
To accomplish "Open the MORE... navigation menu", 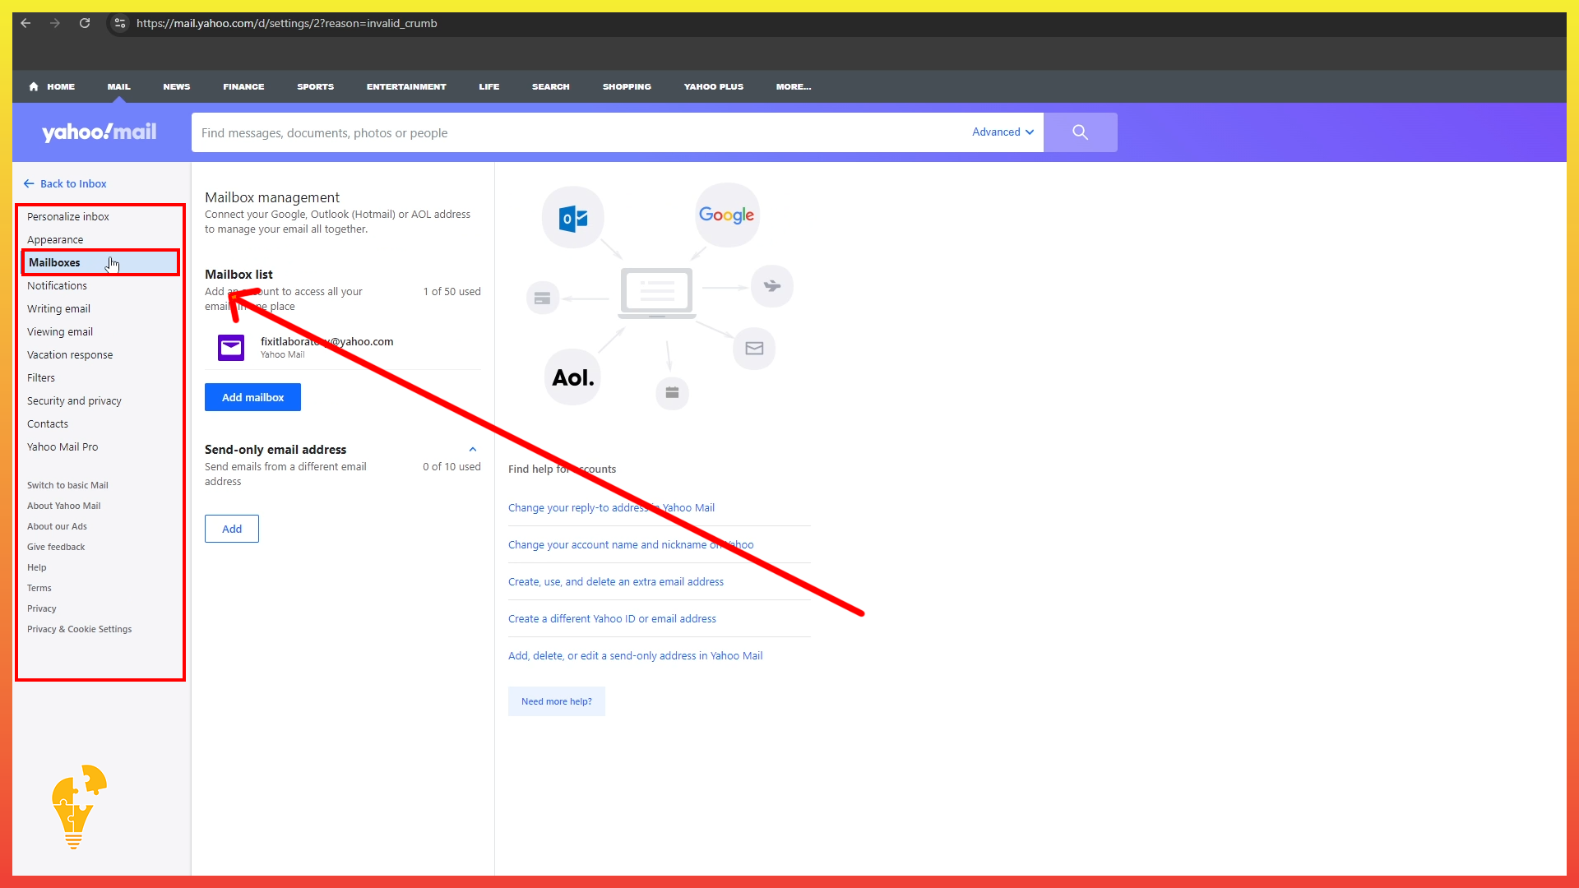I will point(794,86).
